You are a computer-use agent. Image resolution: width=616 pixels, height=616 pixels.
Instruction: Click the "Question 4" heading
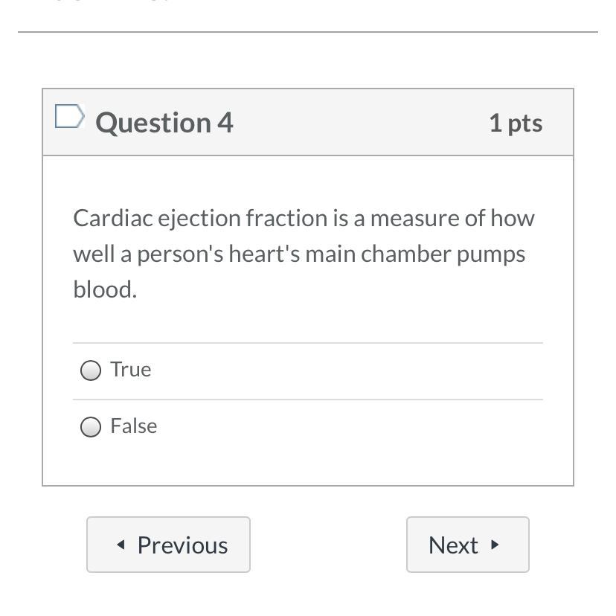click(164, 123)
